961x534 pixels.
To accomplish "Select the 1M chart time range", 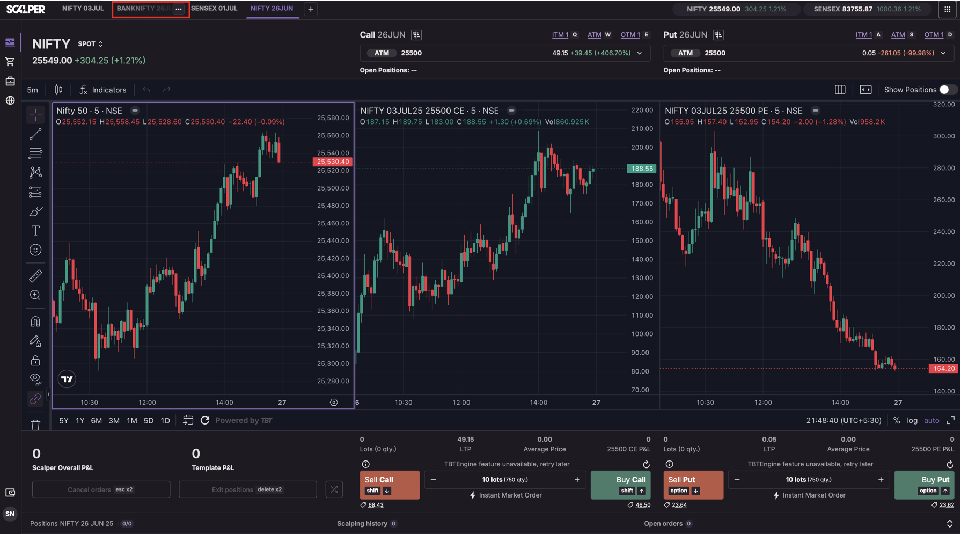I will (x=131, y=421).
